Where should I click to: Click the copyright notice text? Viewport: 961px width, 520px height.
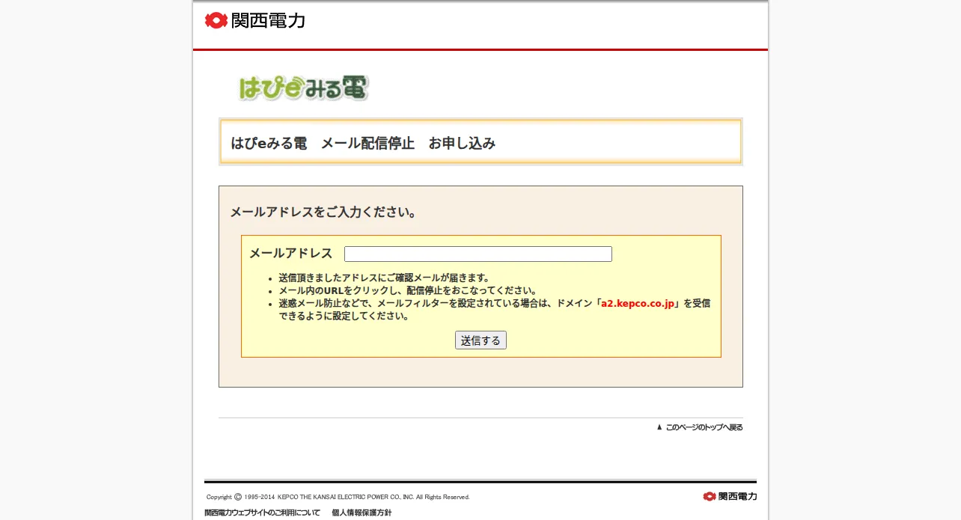tap(338, 497)
